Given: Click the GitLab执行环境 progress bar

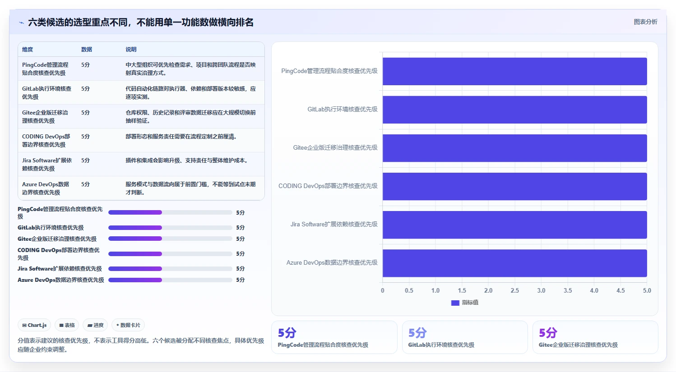Looking at the screenshot, I should pyautogui.click(x=170, y=228).
